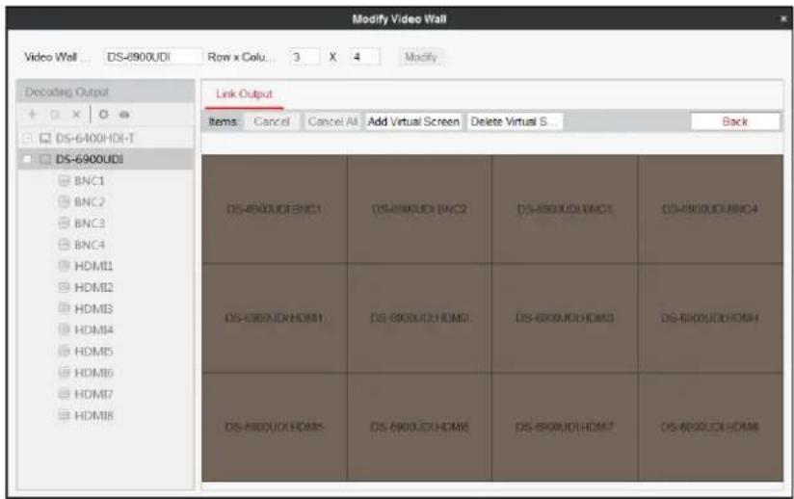This screenshot has width=794, height=499.
Task: Click the X delete icon in Decoding Output toolbar
Action: click(x=76, y=115)
